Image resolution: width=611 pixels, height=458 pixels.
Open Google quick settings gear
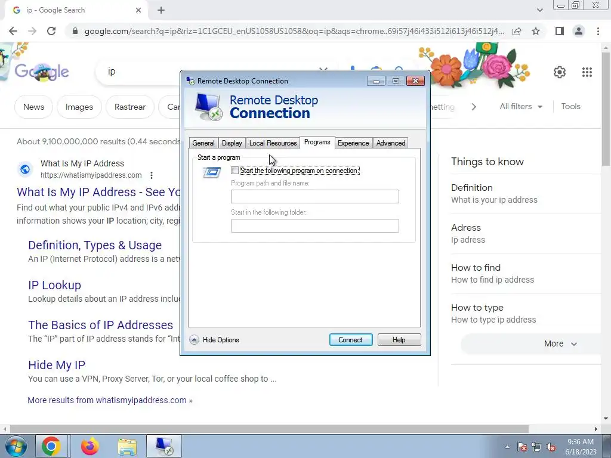pyautogui.click(x=560, y=72)
